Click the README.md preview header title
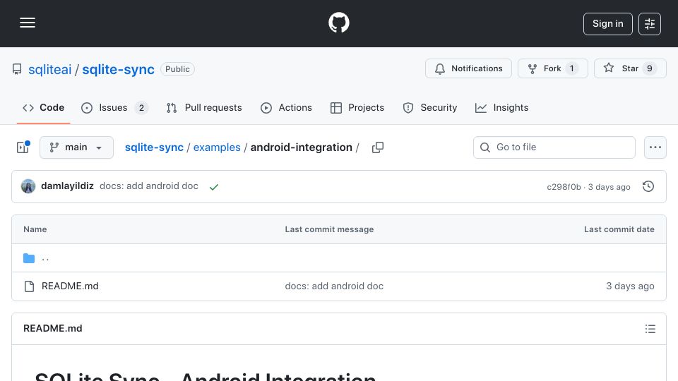Screen dimensions: 678x381 tap(53, 328)
